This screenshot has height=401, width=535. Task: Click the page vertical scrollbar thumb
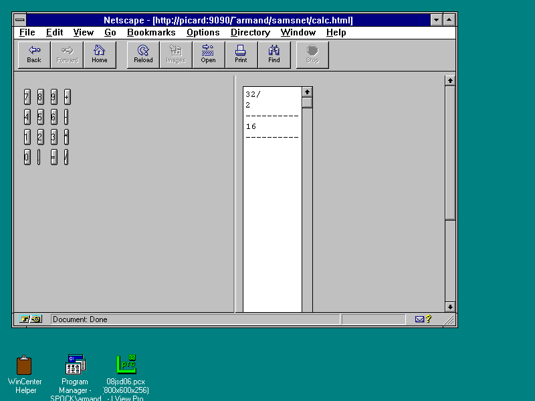(x=450, y=153)
